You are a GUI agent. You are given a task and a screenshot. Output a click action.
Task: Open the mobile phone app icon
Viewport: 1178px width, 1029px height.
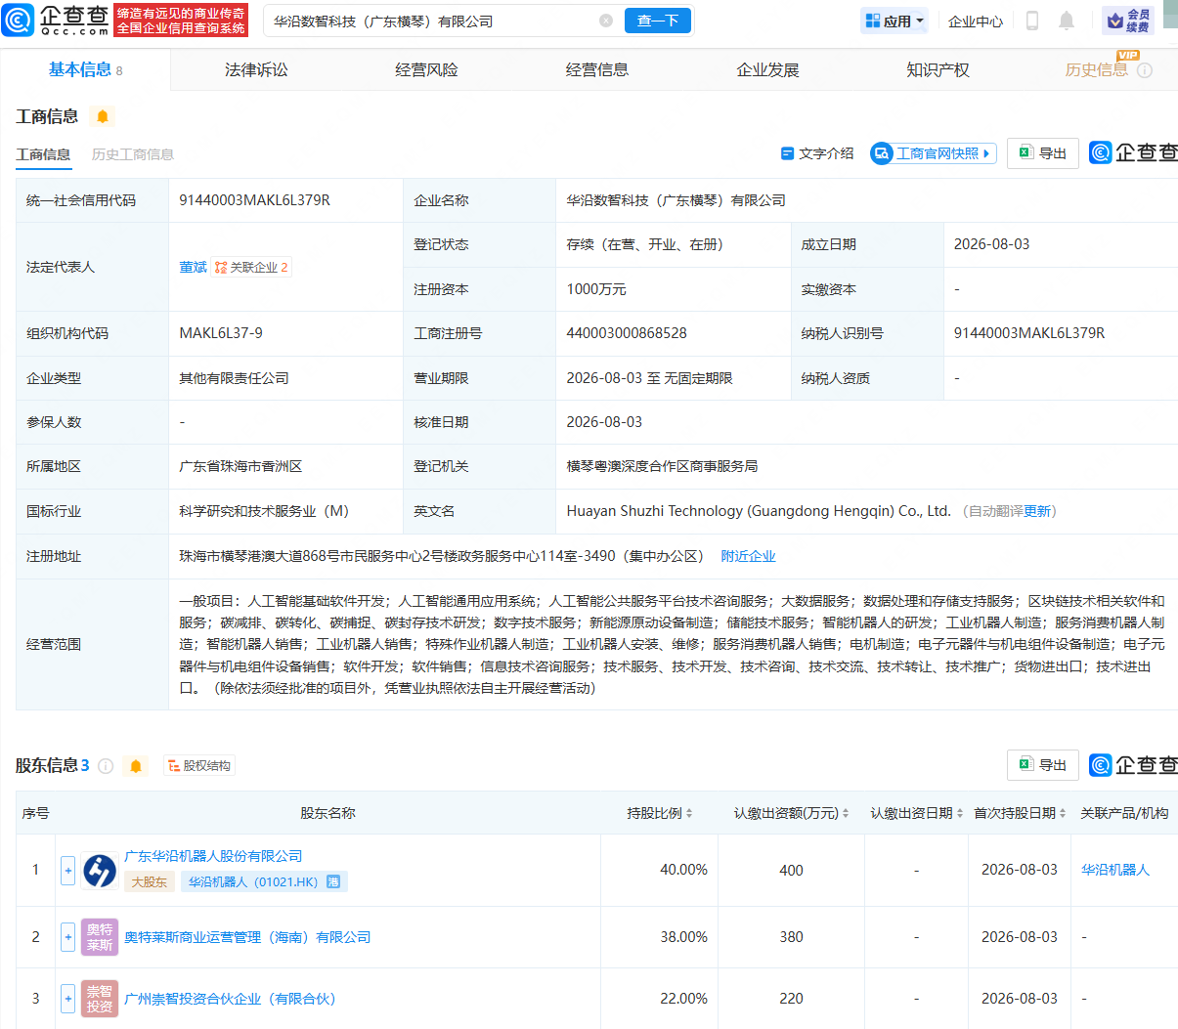click(x=1032, y=21)
